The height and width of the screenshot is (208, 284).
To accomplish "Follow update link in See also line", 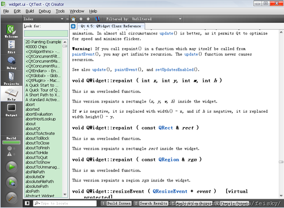I will pos(99,70).
